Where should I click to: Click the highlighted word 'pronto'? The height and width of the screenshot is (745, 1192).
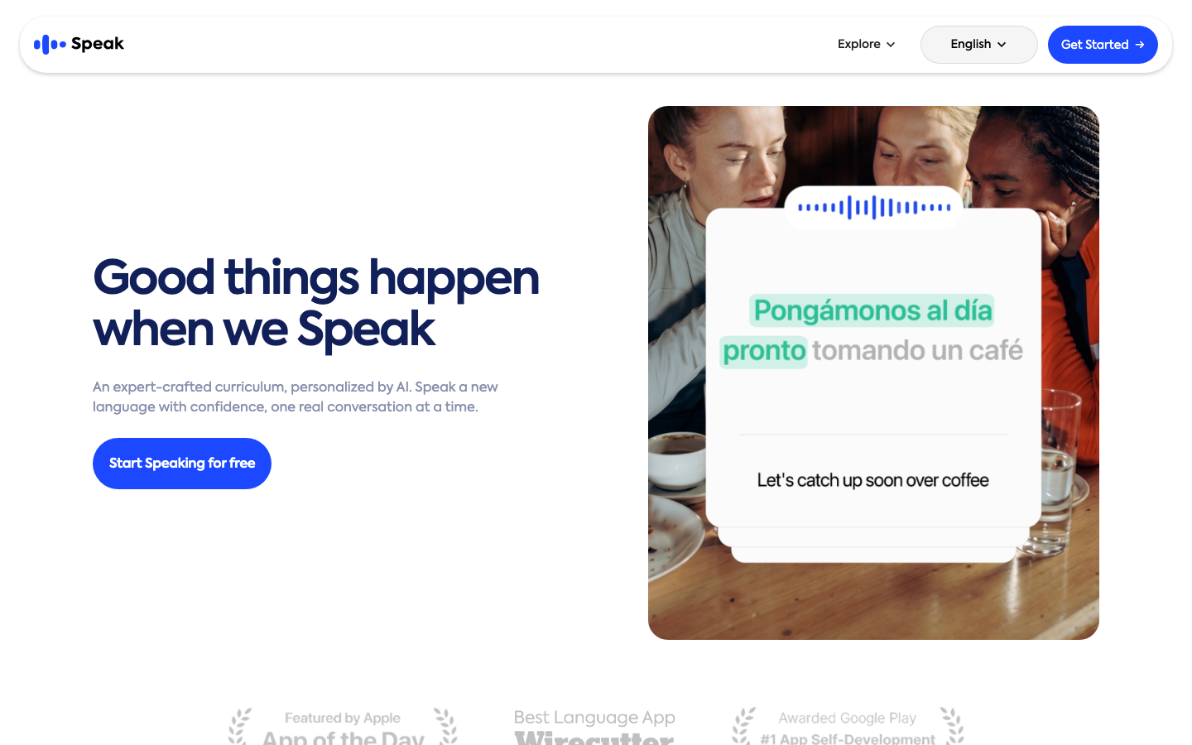(x=764, y=351)
